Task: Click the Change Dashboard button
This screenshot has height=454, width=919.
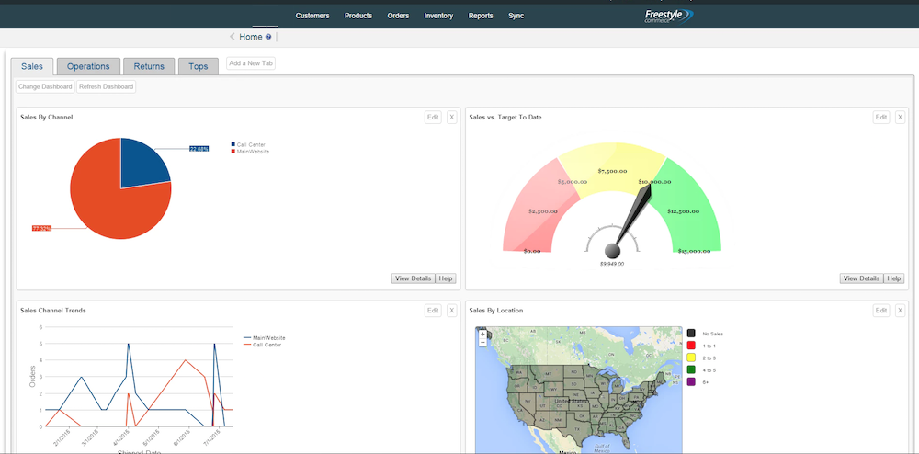Action: pyautogui.click(x=45, y=86)
